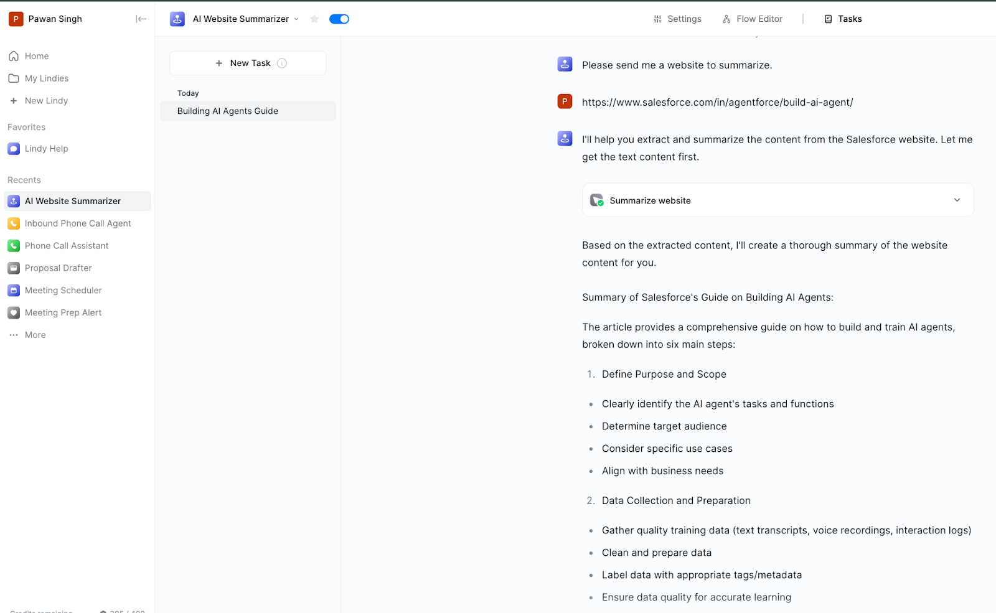Open Meeting Prep Alert agent

pyautogui.click(x=63, y=313)
